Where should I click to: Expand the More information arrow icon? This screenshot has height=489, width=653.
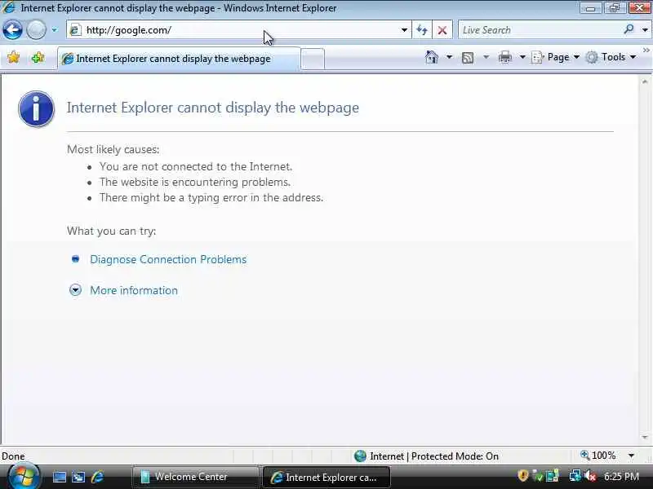tap(75, 290)
